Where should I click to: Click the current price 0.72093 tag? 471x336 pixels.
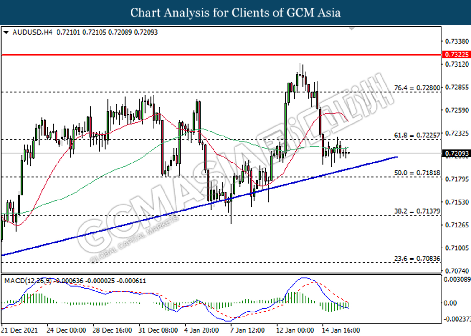tap(457, 153)
